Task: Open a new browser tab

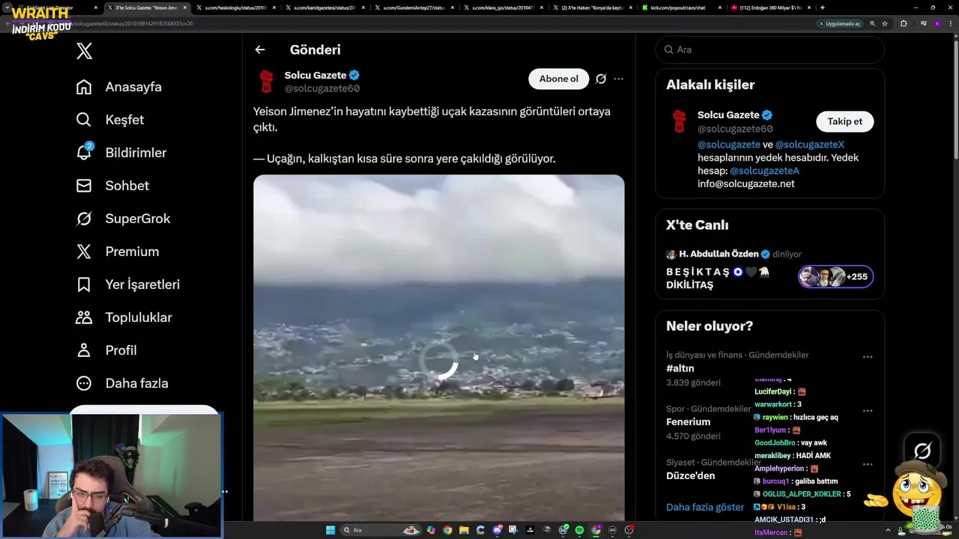Action: tap(823, 7)
